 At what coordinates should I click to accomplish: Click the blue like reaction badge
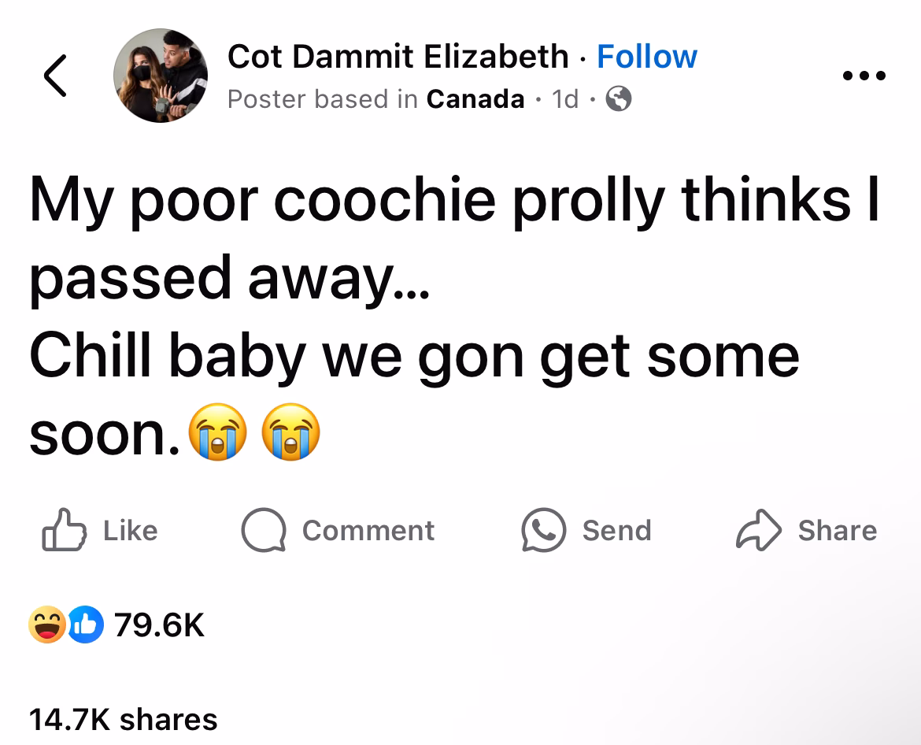(x=87, y=626)
